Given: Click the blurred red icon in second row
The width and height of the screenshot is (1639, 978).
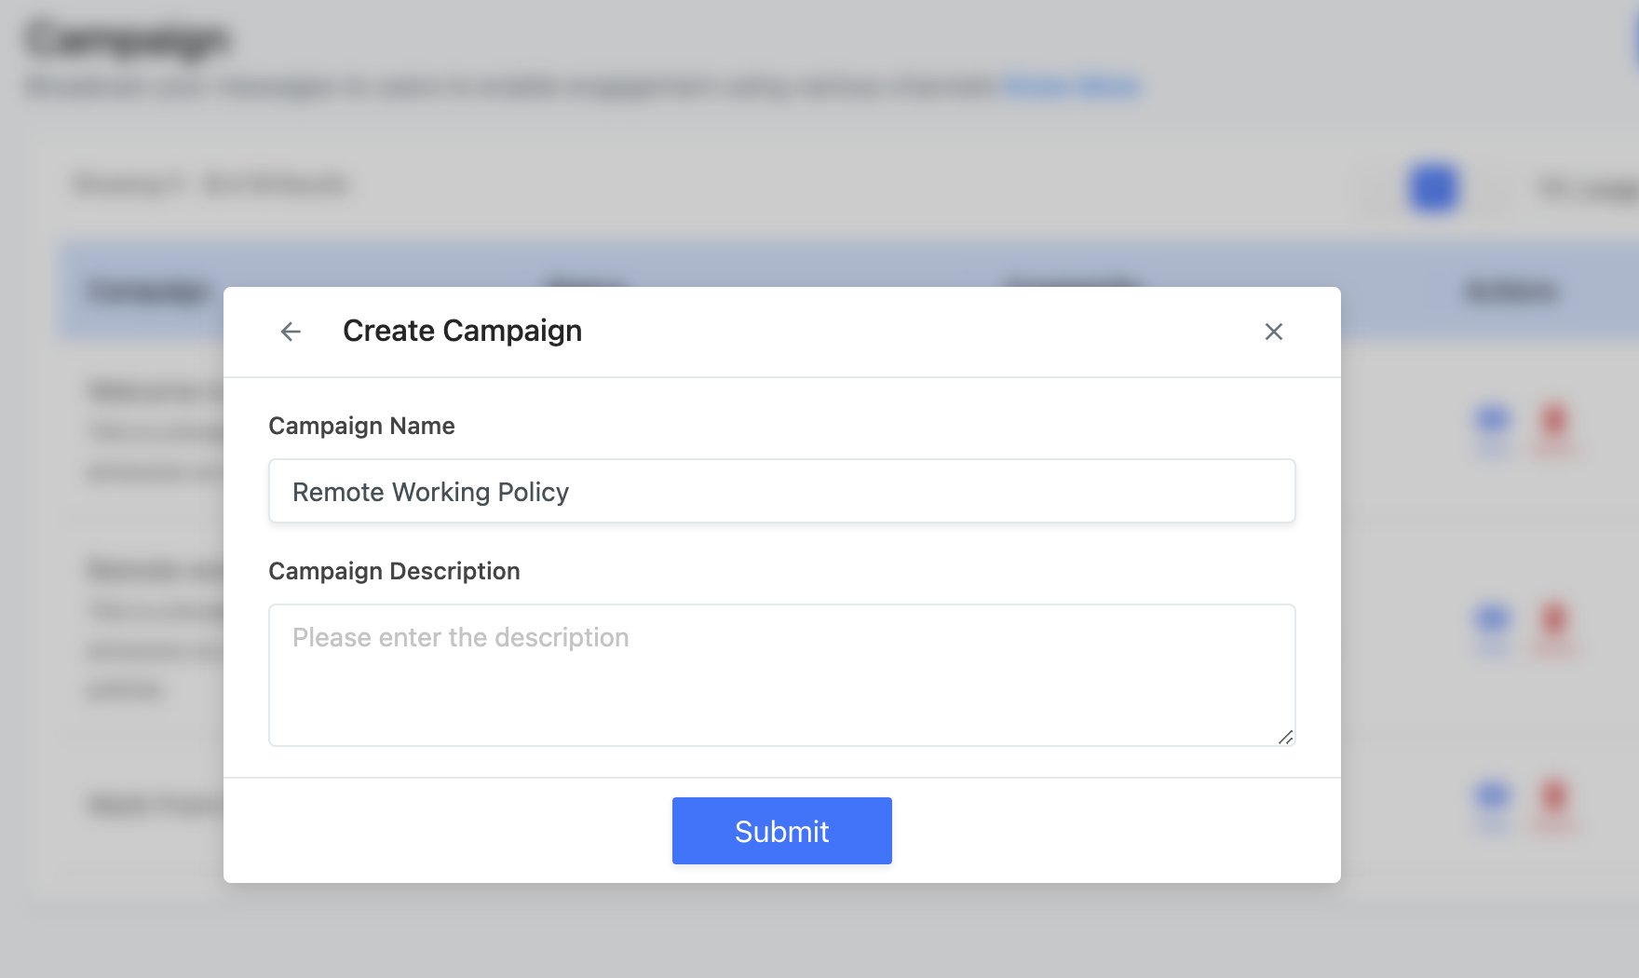Looking at the screenshot, I should click(x=1554, y=621).
